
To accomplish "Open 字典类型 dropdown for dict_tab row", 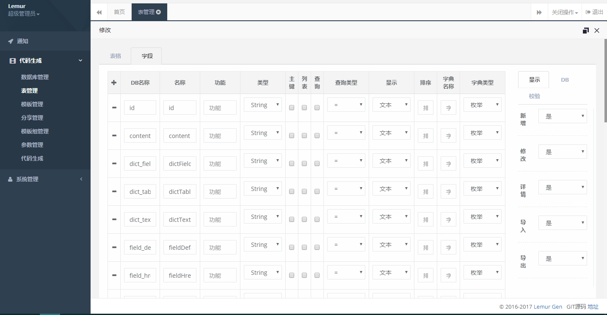I will tap(483, 189).
